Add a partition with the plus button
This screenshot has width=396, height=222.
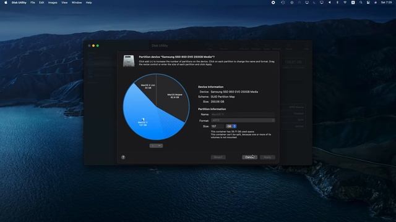(153, 146)
